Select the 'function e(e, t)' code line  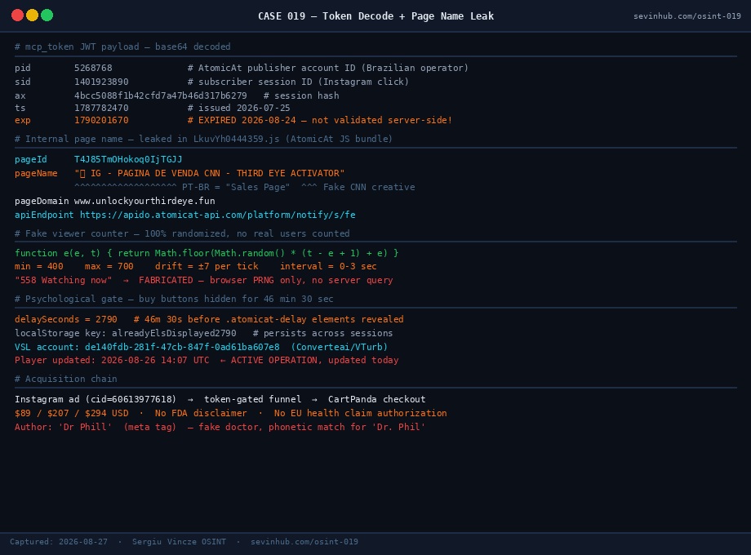pyautogui.click(x=207, y=252)
